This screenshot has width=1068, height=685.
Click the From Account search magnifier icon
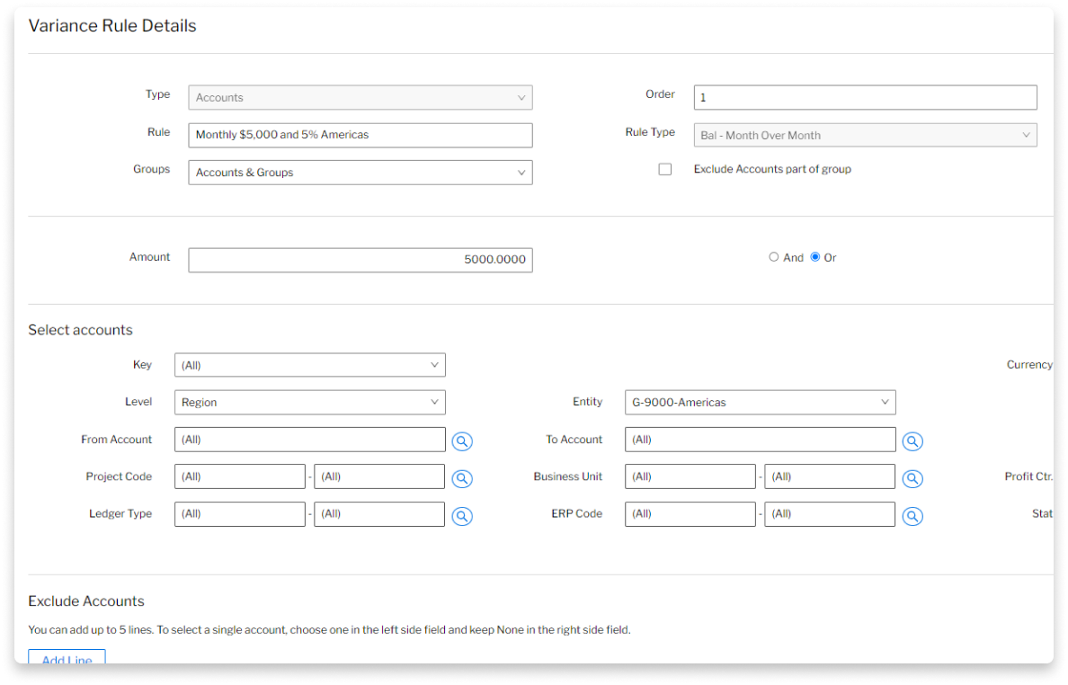[462, 441]
